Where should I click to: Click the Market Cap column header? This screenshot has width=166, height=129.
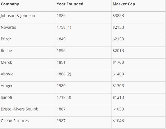(x=124, y=4)
